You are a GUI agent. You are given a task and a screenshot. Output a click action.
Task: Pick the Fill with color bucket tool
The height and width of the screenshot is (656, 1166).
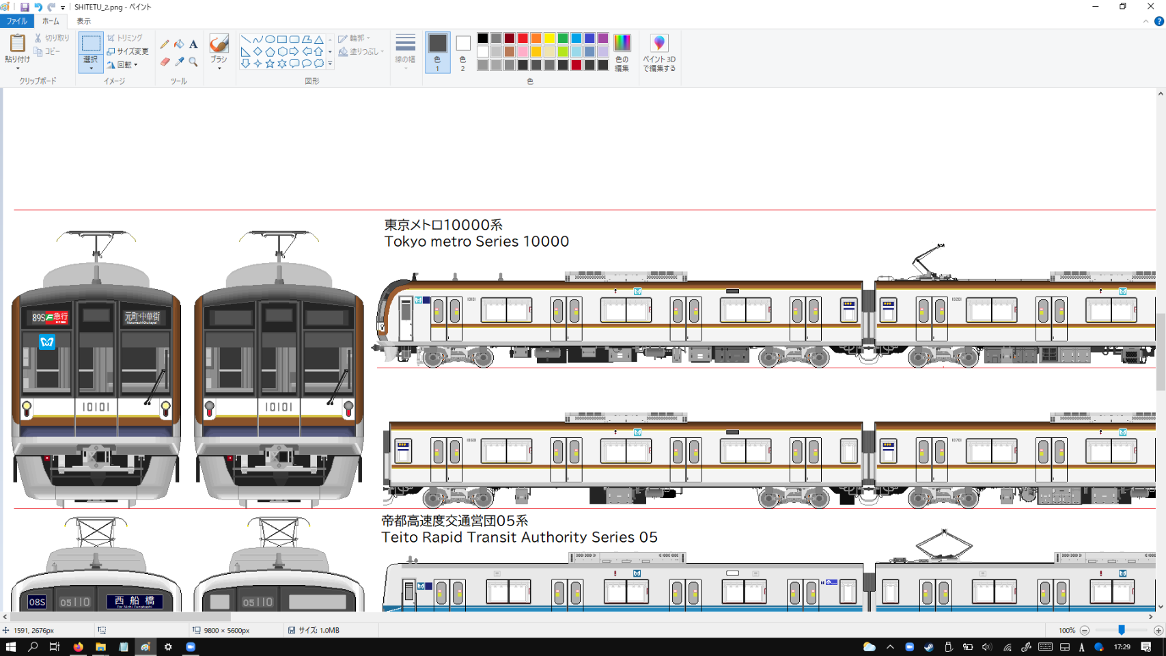179,44
